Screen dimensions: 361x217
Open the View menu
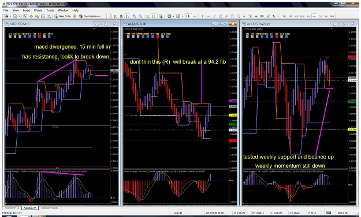point(16,10)
